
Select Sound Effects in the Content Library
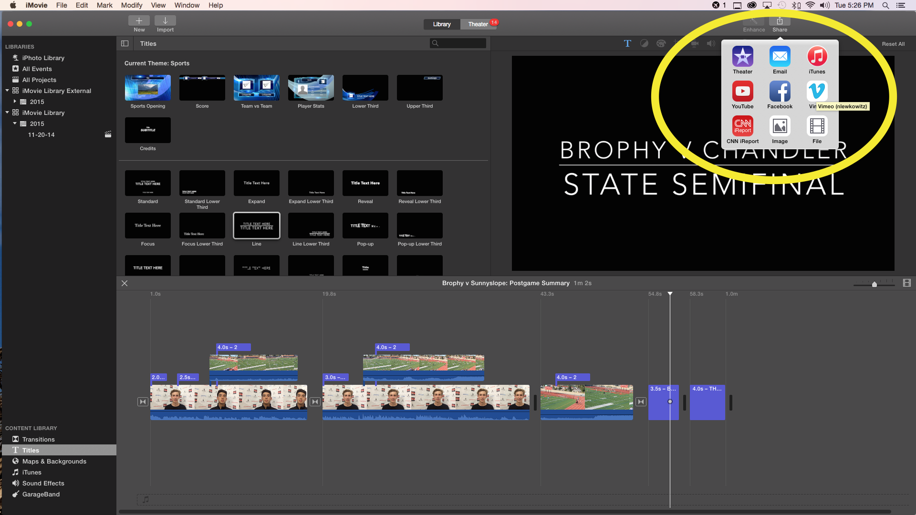click(x=43, y=483)
